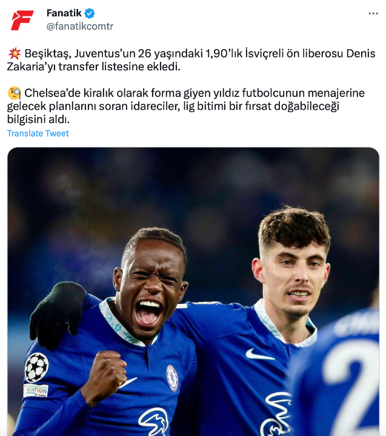386x436 pixels.
Task: Click the blue verified badge next to Fanatik
Action: [90, 13]
